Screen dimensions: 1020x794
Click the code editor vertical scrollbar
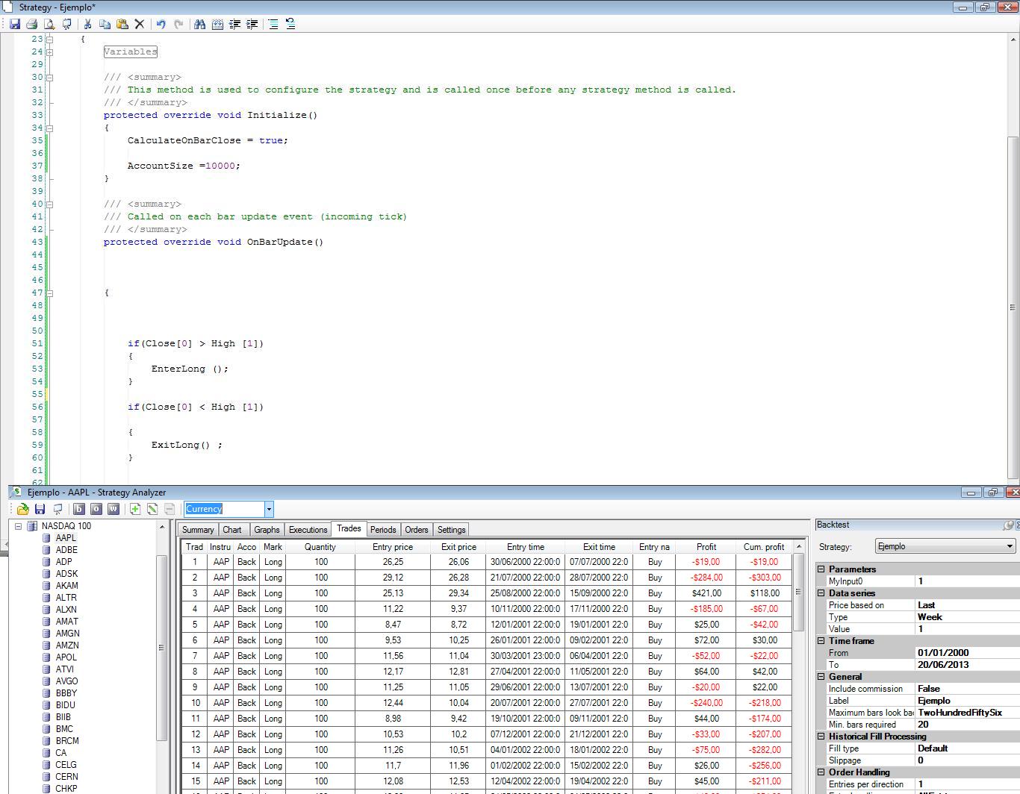[x=1013, y=306]
